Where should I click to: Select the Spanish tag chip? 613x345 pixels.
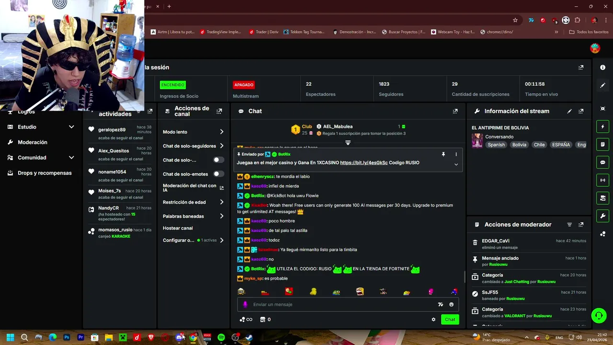point(496,145)
